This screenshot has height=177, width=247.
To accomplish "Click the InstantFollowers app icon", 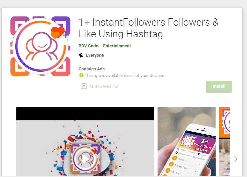I will (40, 46).
